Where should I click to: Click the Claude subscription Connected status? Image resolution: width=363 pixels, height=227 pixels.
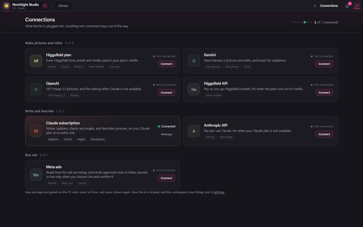pyautogui.click(x=166, y=126)
